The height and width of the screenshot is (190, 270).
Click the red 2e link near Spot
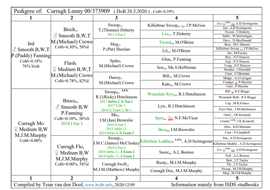(170, 118)
